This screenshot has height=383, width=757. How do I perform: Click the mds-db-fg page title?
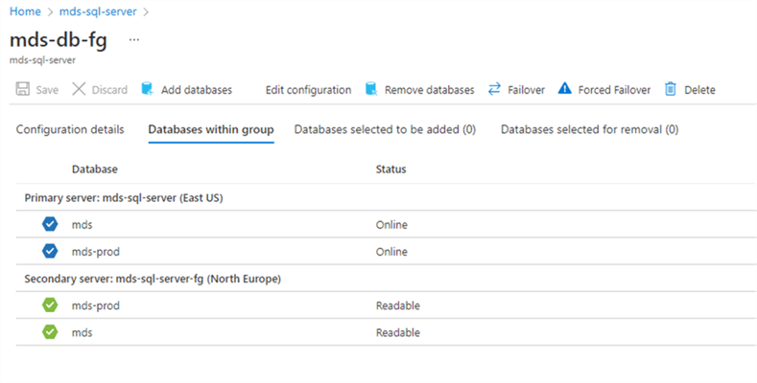(59, 40)
